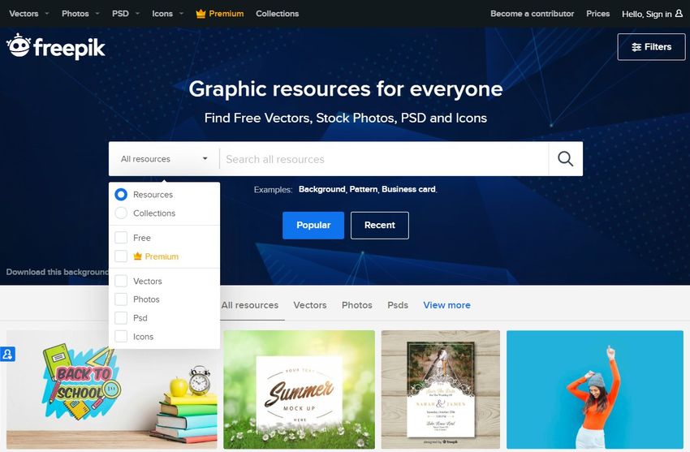Click the Recent button
Screen dimensions: 690x452
(x=380, y=226)
